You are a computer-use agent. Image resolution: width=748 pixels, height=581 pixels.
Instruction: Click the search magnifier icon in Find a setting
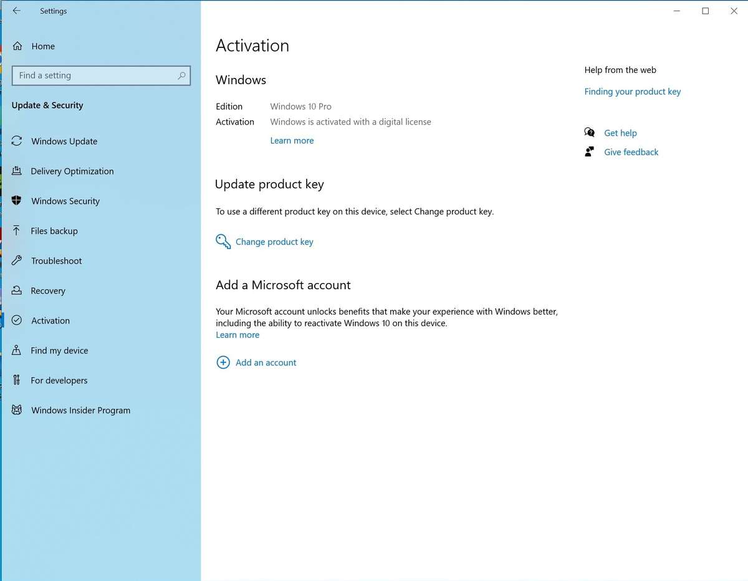pyautogui.click(x=181, y=75)
